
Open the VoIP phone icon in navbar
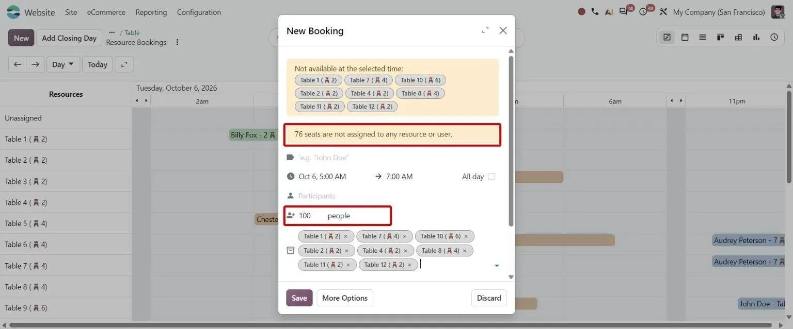(x=595, y=12)
